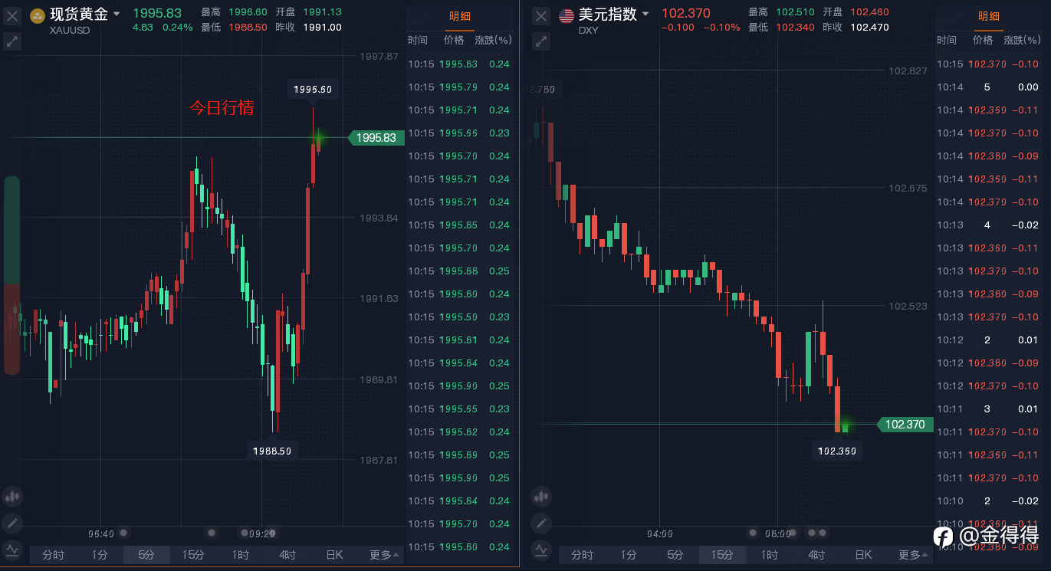1051x571 pixels.
Task: Click the gold coin icon beside 现货黄金
Action: [37, 15]
